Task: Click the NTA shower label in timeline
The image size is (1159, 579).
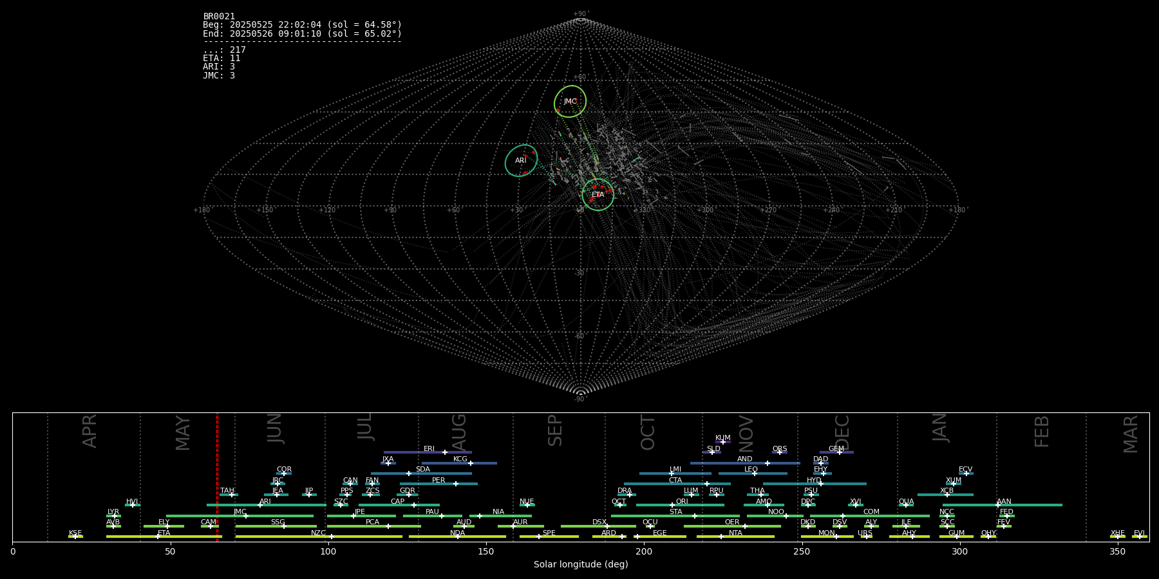Action: pos(735,533)
